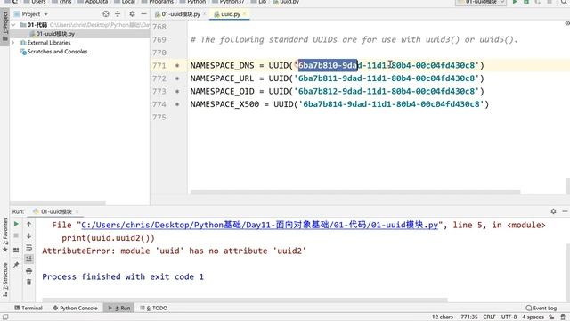Screen dimensions: 570x321
Task: Open Terminal tool window
Action: point(28,308)
